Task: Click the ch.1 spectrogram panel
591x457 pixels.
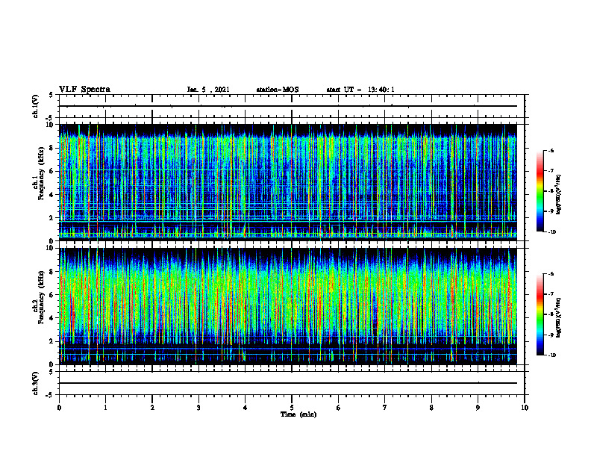Action: pyautogui.click(x=288, y=182)
